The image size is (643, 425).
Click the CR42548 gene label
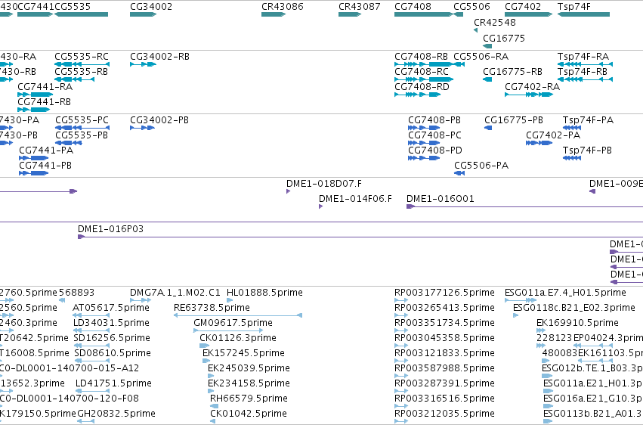(495, 22)
